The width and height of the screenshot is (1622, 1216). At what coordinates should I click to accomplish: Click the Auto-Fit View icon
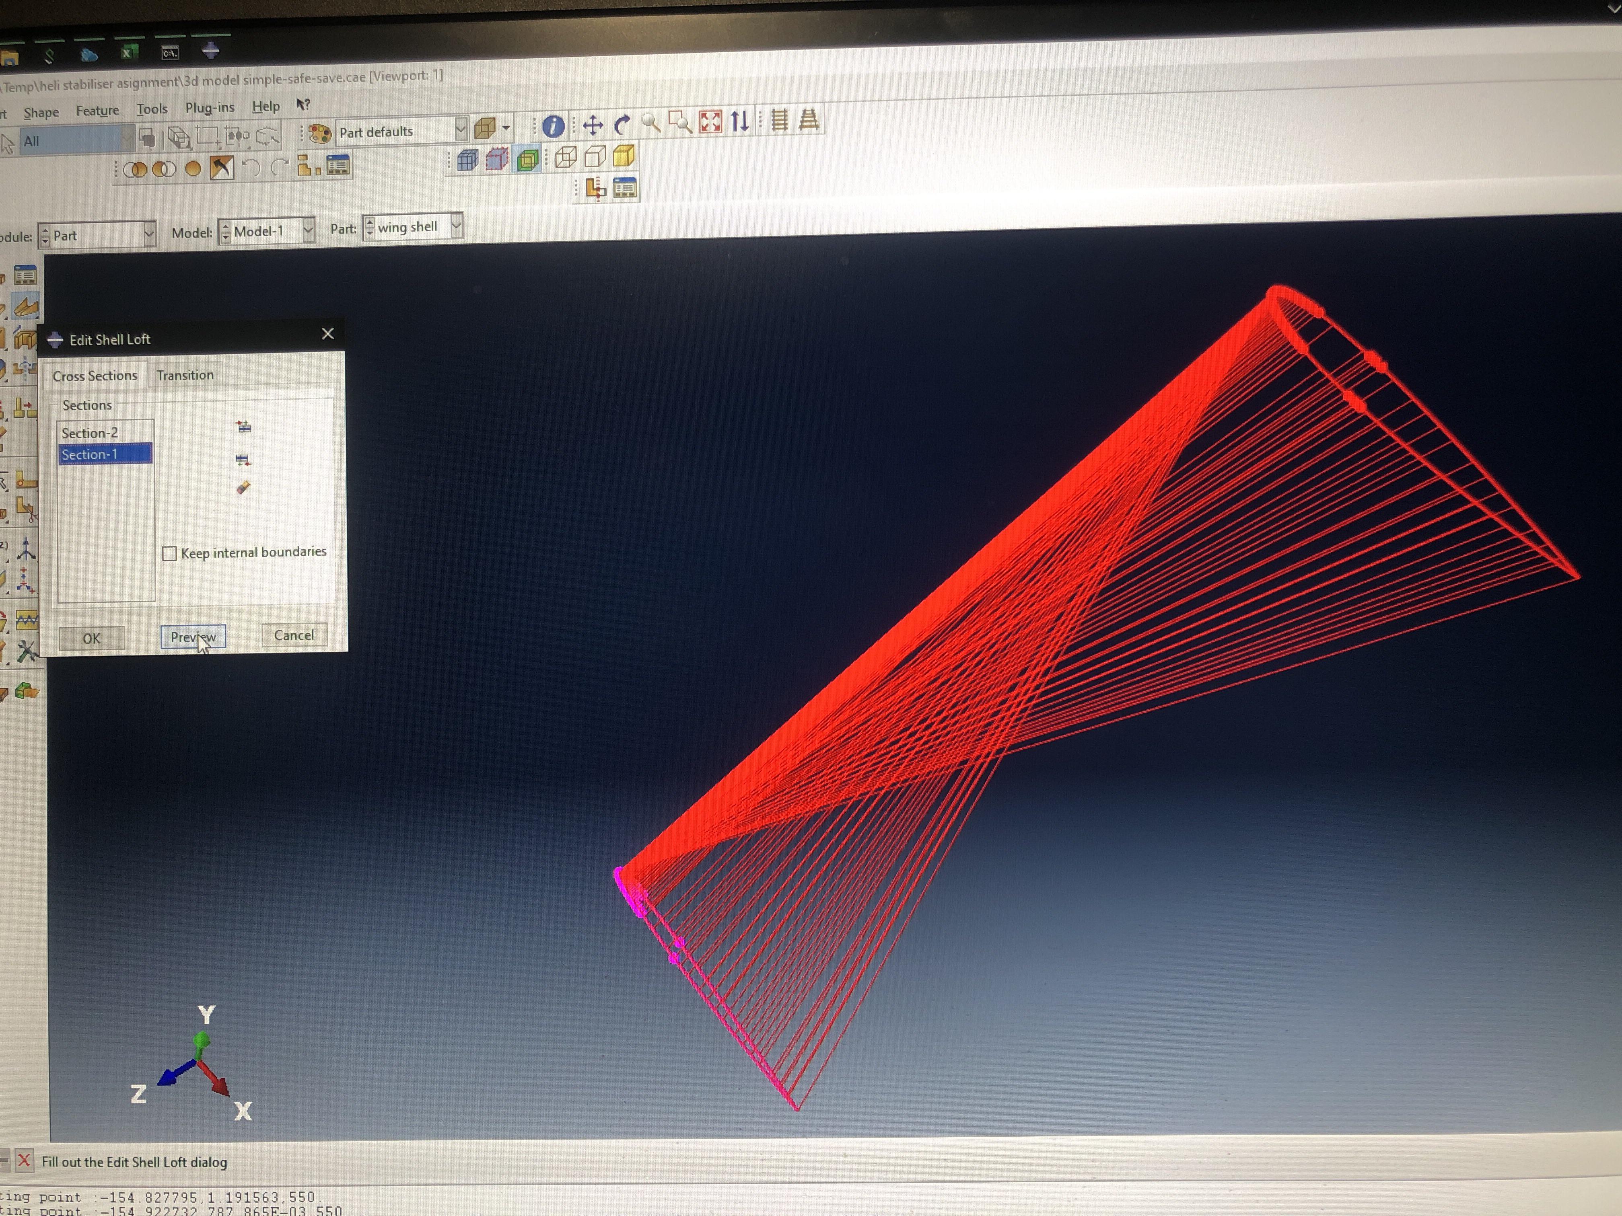tap(710, 122)
